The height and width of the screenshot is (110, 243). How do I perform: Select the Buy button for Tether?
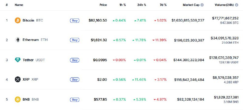pos(75,60)
